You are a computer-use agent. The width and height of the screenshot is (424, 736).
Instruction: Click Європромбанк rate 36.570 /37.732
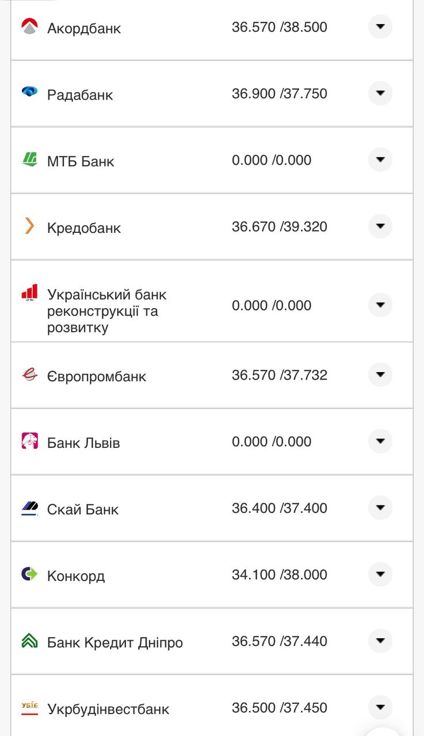pyautogui.click(x=280, y=375)
